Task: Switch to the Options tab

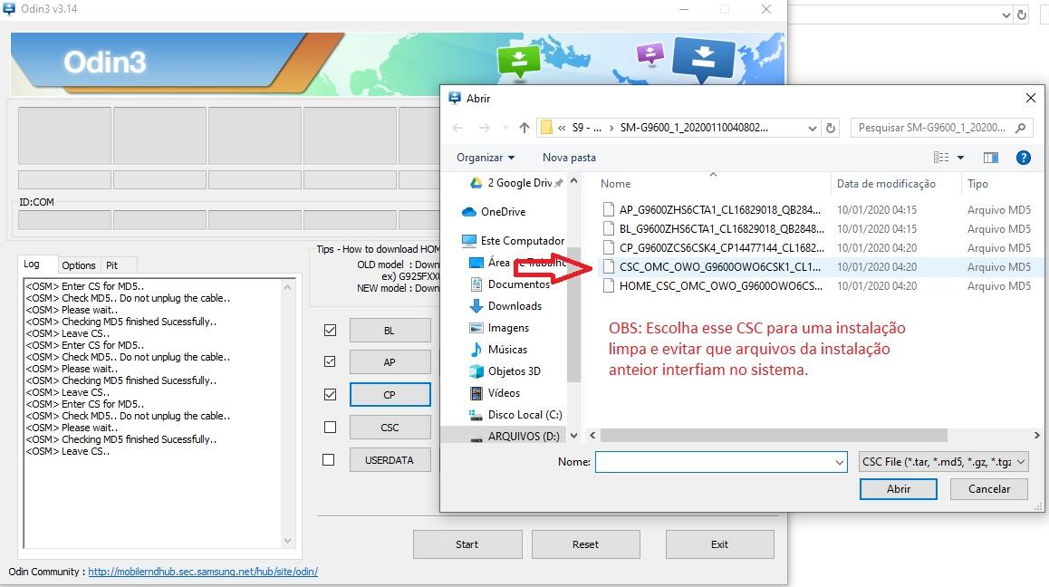Action: coord(79,265)
